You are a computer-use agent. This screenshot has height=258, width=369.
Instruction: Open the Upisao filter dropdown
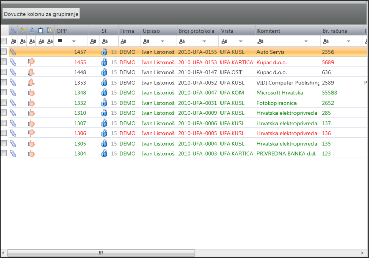162,41
